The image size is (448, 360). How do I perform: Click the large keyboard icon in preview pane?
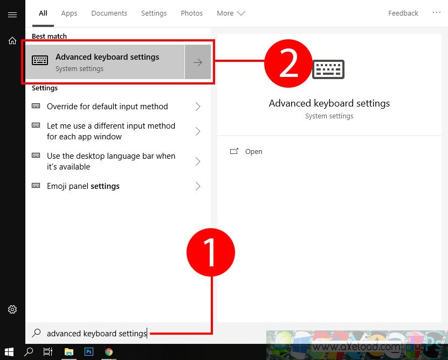tap(328, 69)
